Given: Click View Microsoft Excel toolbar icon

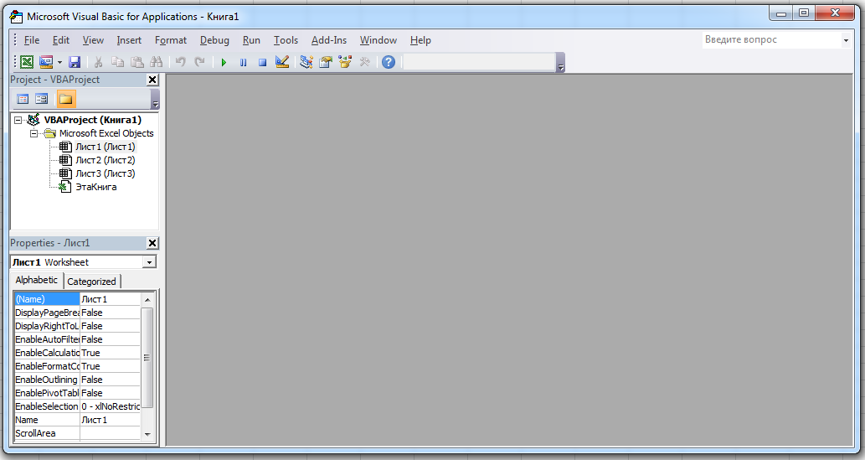Looking at the screenshot, I should pos(27,62).
